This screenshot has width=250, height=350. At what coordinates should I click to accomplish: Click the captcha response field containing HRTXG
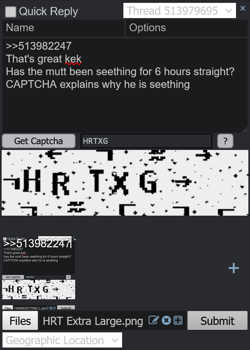146,141
